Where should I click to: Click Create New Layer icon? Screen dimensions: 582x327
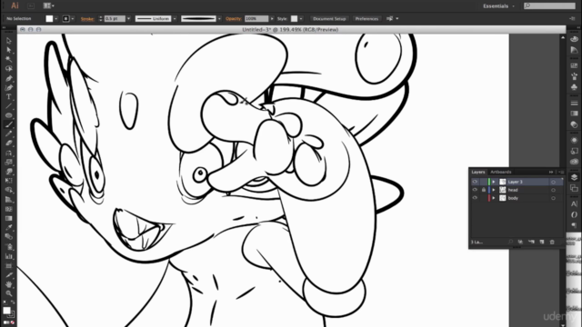click(542, 242)
